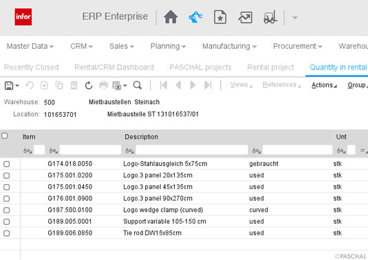Toggle the select-all header checkbox
This screenshot has height=260, width=368.
(x=4, y=136)
